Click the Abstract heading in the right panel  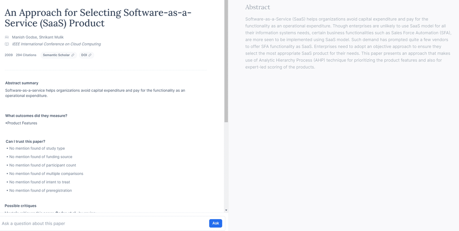coord(257,7)
